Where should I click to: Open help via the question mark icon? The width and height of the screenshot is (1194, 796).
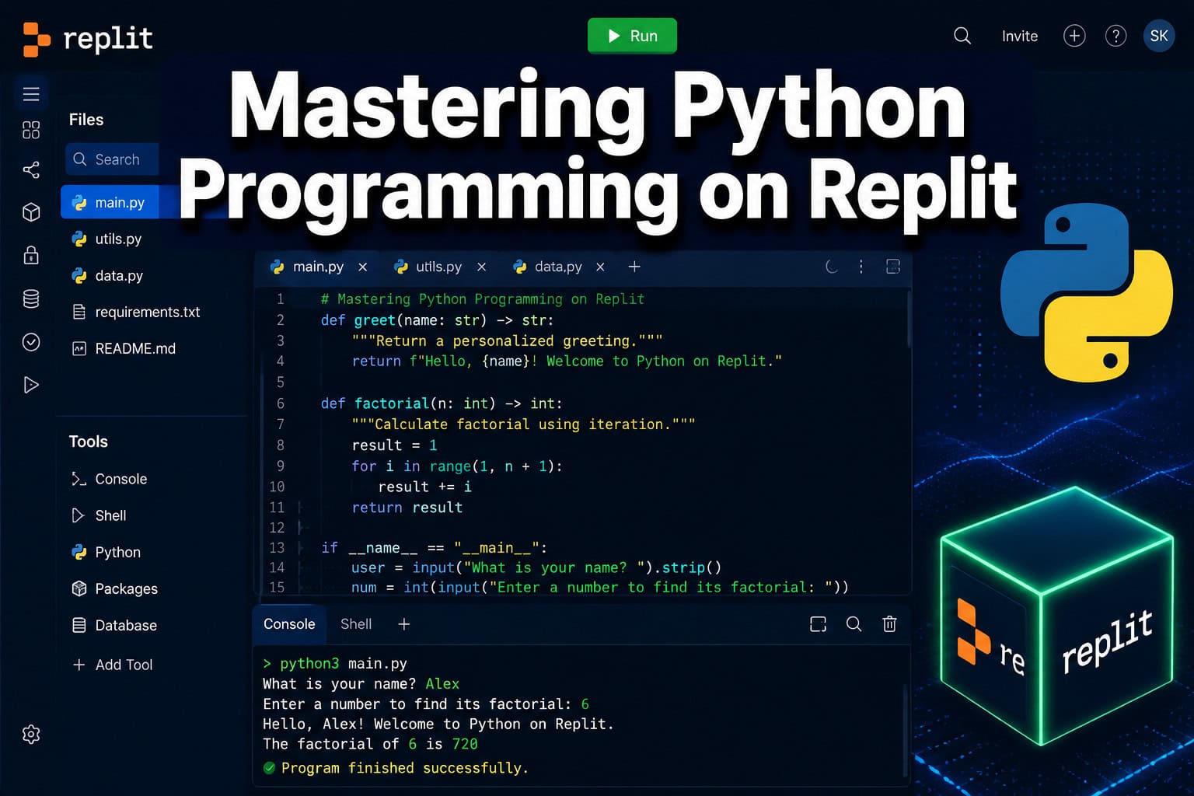pyautogui.click(x=1115, y=36)
